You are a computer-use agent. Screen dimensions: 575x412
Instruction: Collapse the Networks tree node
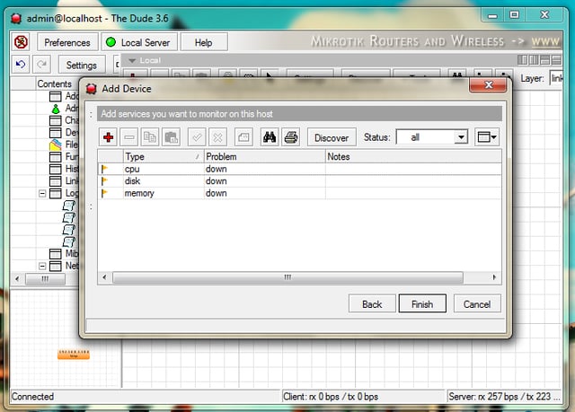(x=42, y=266)
